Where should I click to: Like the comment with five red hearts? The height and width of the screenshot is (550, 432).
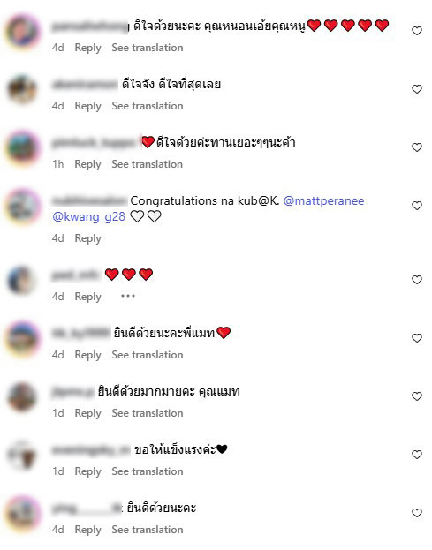point(417,31)
